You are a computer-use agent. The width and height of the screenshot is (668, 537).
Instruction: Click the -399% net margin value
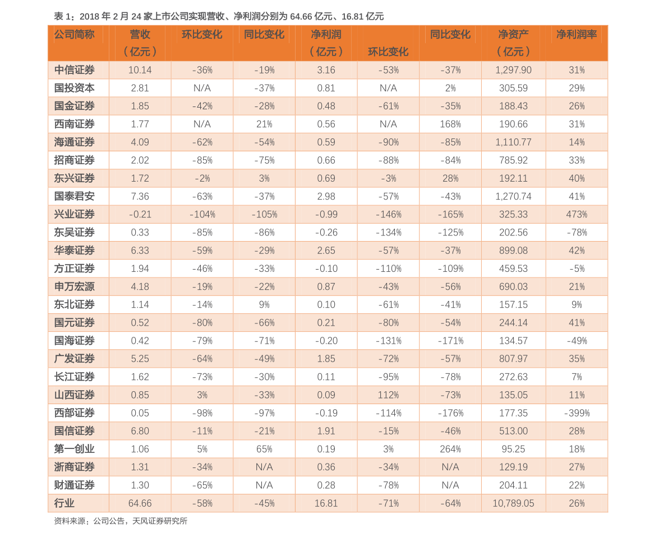[x=577, y=413]
